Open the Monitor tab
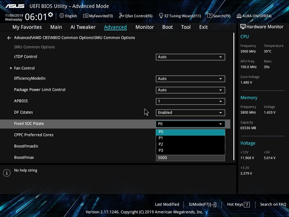Screen dimensions: 289x217 [x=144, y=27]
